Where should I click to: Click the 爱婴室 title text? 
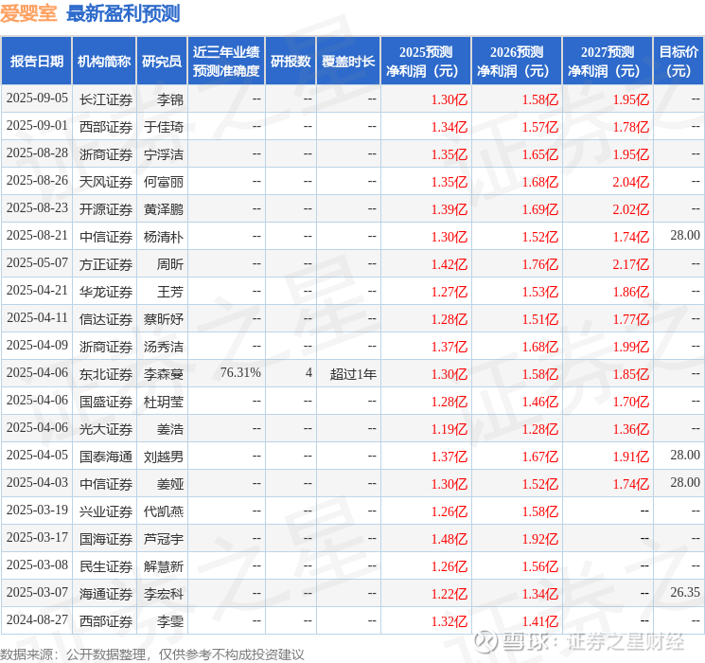click(x=28, y=13)
